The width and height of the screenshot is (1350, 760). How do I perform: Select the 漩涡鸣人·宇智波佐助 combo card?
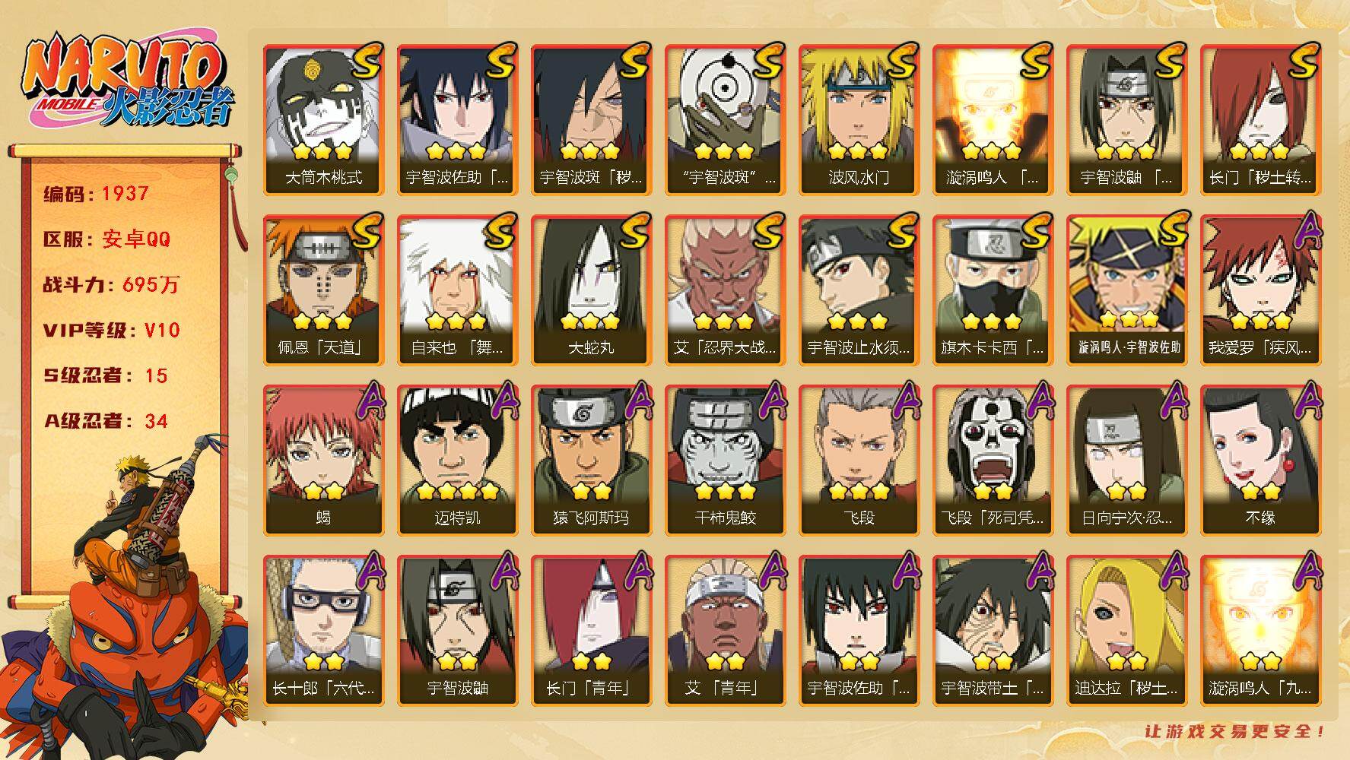tap(1126, 290)
